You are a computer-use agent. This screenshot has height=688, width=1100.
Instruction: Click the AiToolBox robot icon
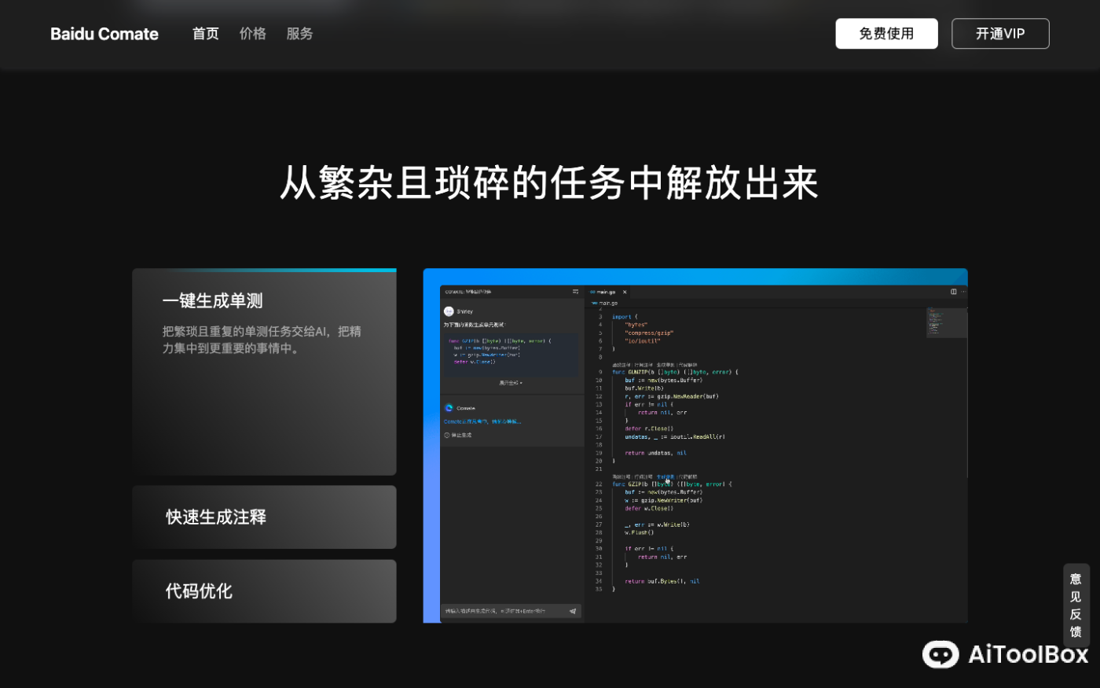click(x=940, y=655)
